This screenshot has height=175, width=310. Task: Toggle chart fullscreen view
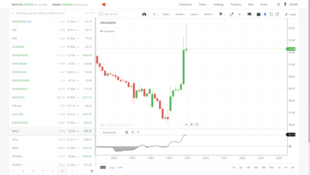pyautogui.click(x=197, y=124)
